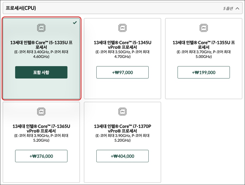Click the 포함 사항 button

[41, 72]
